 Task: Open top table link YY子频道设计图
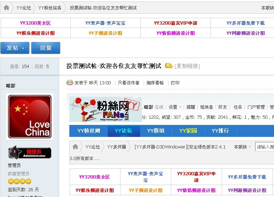coord(105,33)
